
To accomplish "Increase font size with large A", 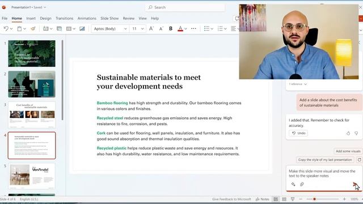I will [x=151, y=29].
